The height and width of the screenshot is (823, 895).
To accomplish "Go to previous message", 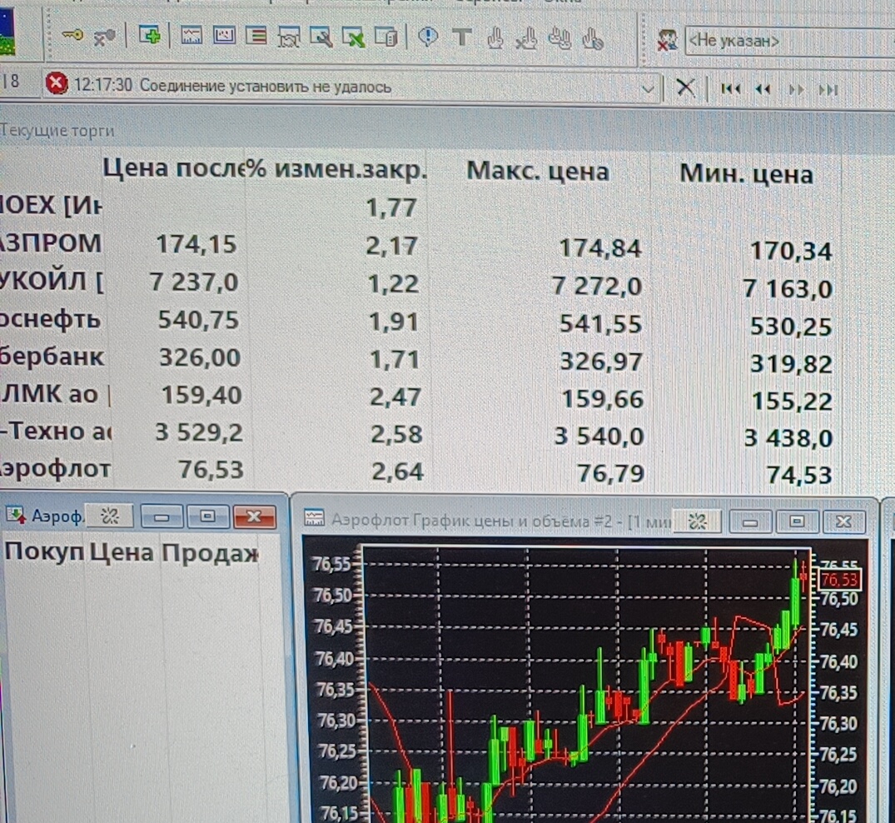I will click(763, 90).
